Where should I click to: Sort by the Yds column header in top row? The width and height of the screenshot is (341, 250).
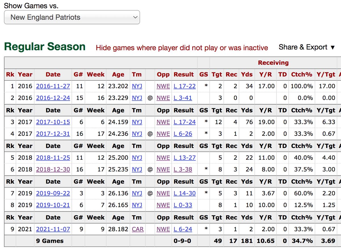pos(247,74)
